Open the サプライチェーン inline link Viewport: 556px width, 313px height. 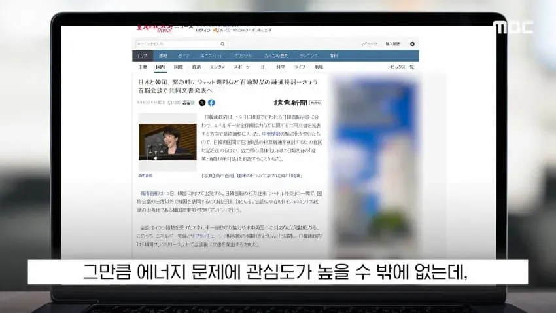206,236
